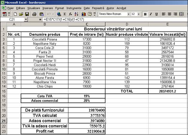Open the Name Box dropdown arrow

(26, 19)
